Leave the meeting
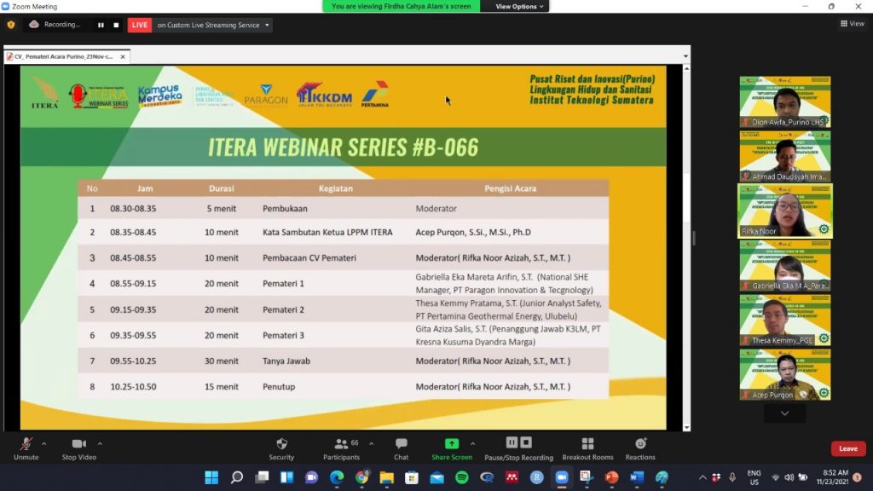The width and height of the screenshot is (873, 491). pos(848,448)
